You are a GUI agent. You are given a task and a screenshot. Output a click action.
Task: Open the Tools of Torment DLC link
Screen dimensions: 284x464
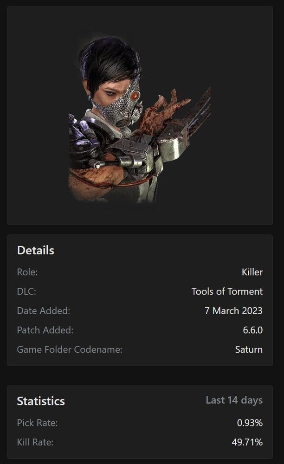pyautogui.click(x=227, y=291)
